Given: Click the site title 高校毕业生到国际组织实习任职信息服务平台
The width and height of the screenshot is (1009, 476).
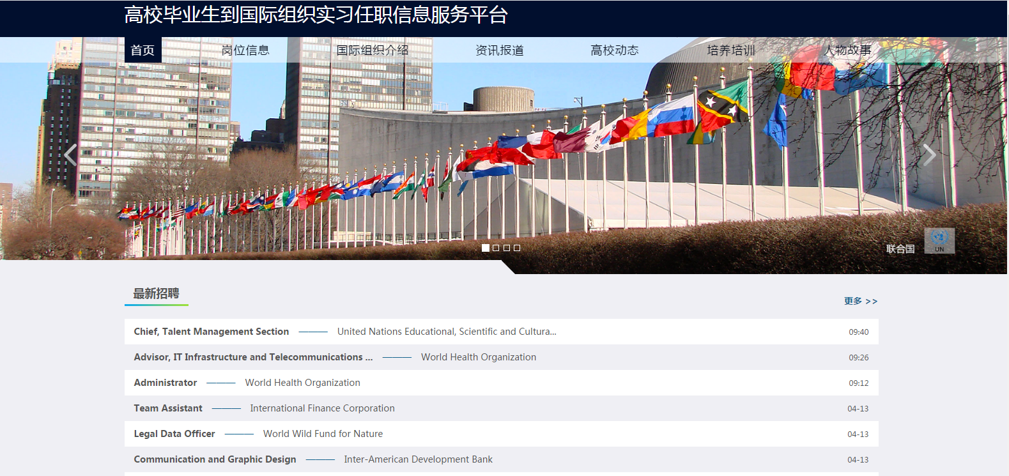Looking at the screenshot, I should click(316, 15).
